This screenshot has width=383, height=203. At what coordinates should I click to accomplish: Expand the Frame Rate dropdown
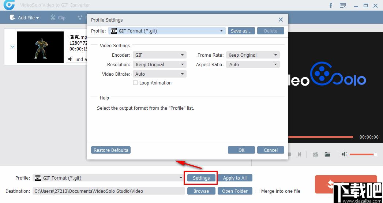coord(253,55)
